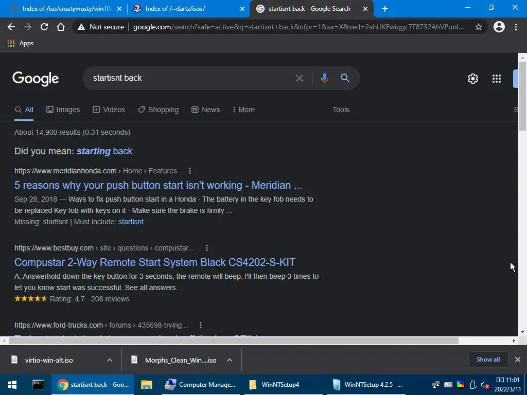
Task: Dismiss the downloads bar
Action: tap(518, 360)
